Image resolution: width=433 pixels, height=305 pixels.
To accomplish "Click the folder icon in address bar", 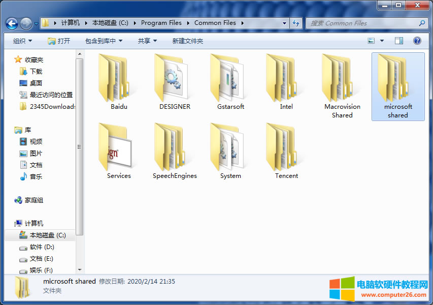I will [46, 23].
